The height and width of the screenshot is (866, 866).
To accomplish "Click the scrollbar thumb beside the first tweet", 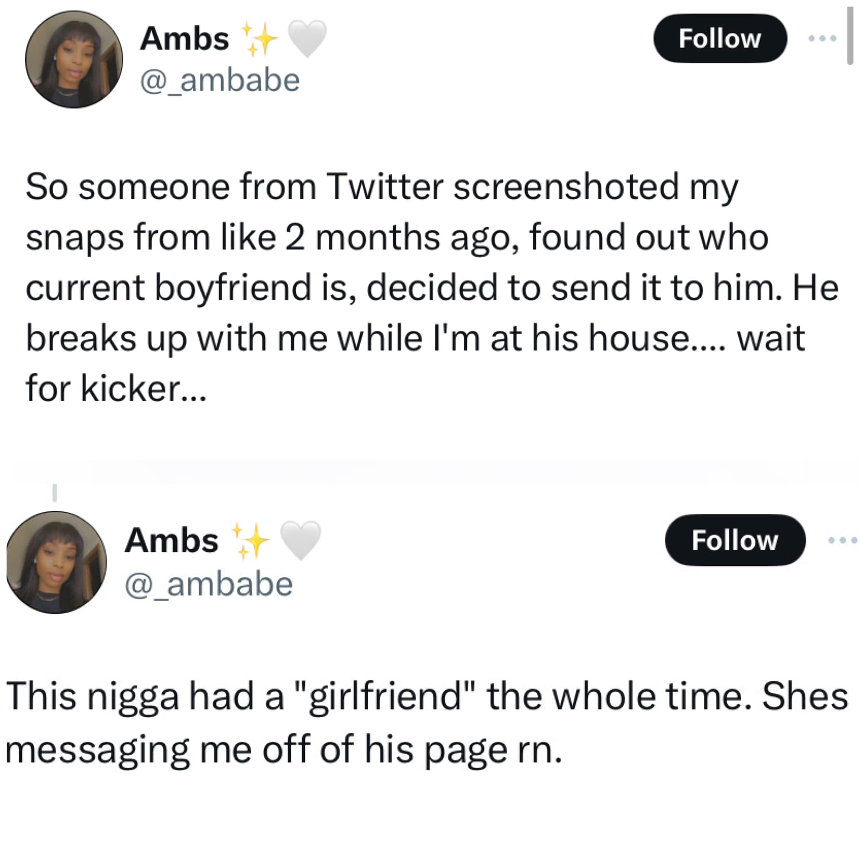I will (850, 36).
